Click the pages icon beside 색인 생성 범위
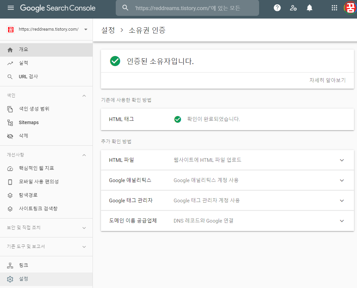This screenshot has width=357, height=288. tap(10, 109)
